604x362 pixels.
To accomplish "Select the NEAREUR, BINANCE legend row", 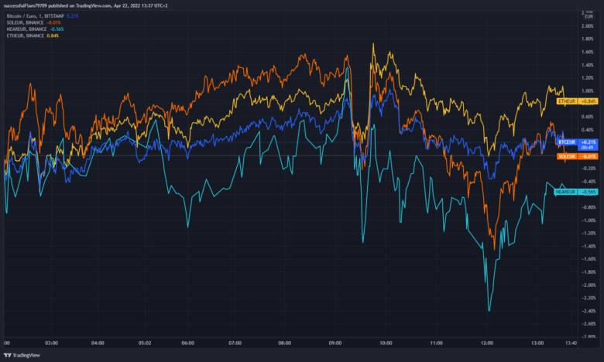I will point(35,29).
